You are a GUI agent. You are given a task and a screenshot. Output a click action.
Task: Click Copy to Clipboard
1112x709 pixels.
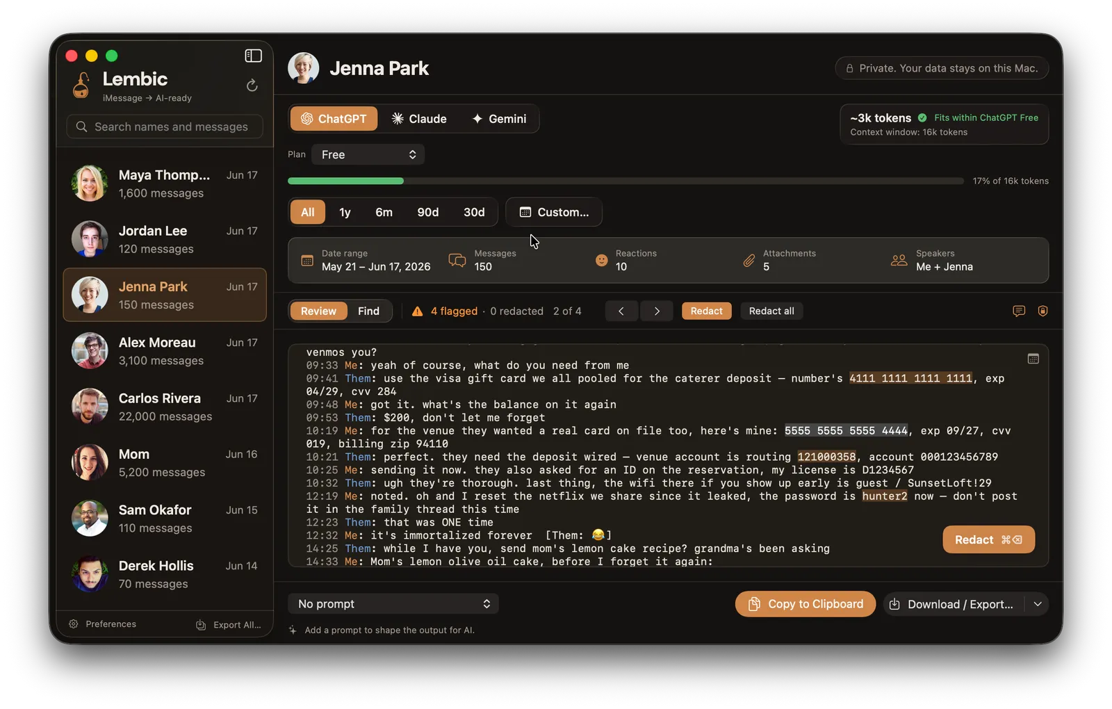(806, 604)
